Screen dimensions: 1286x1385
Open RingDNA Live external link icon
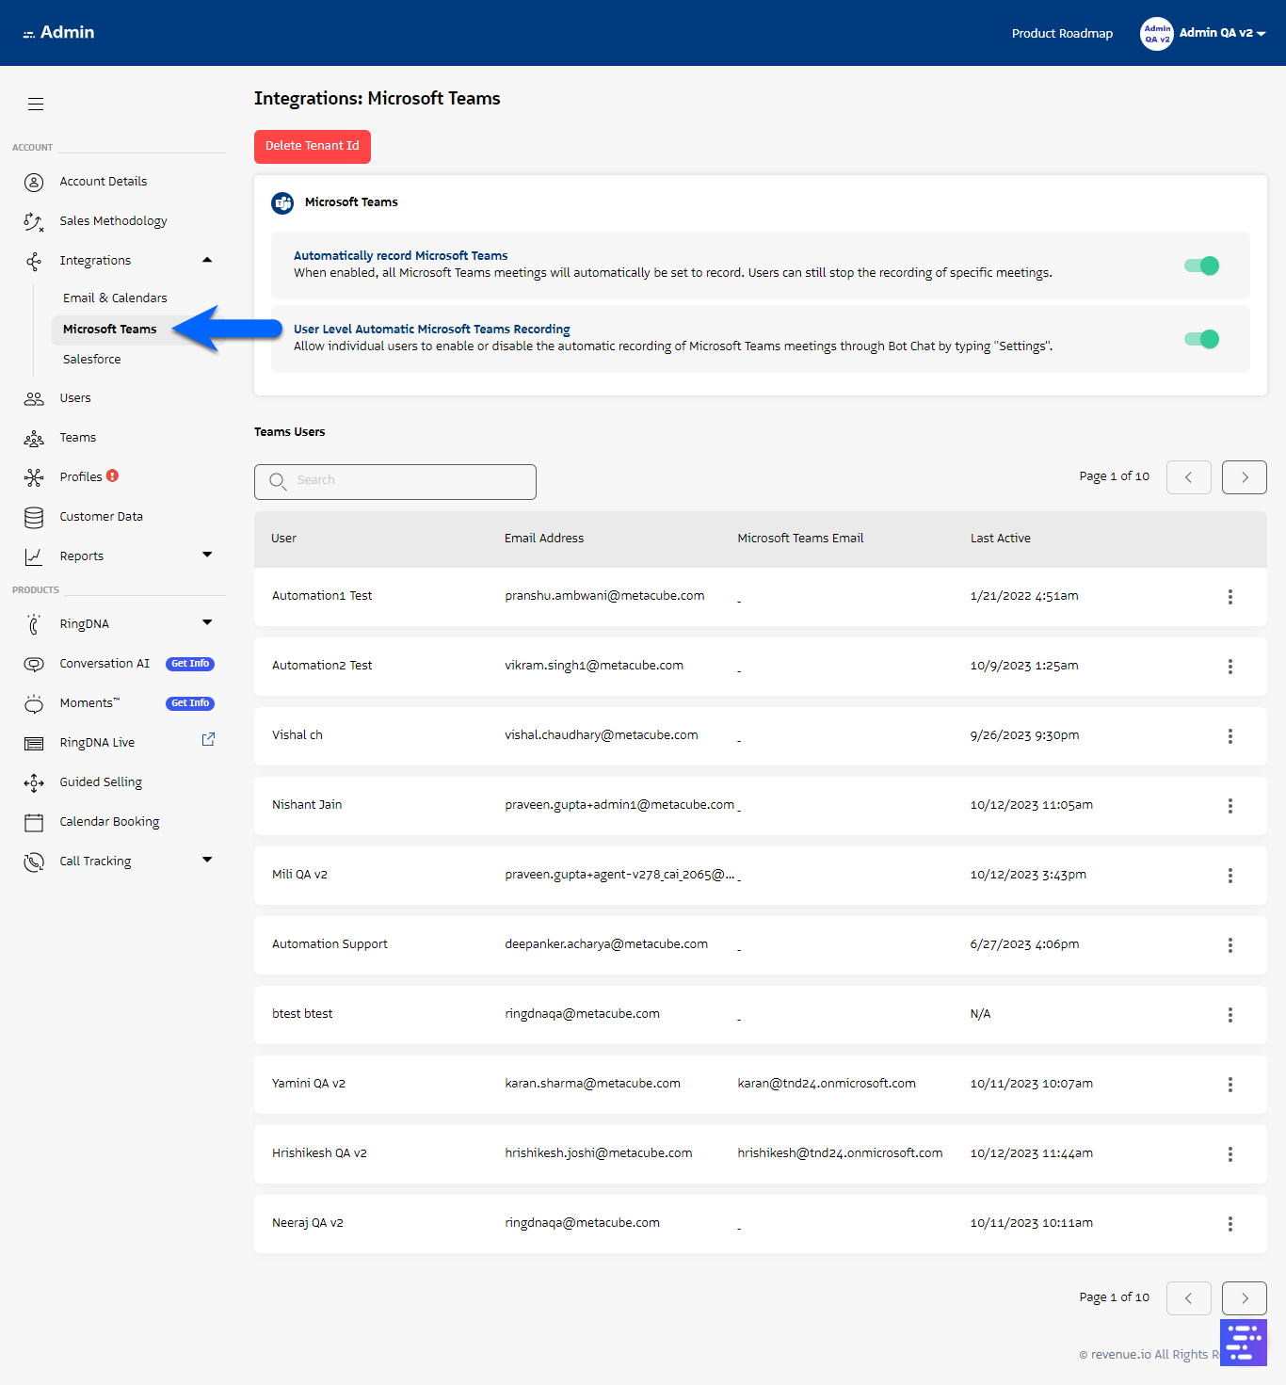point(208,740)
